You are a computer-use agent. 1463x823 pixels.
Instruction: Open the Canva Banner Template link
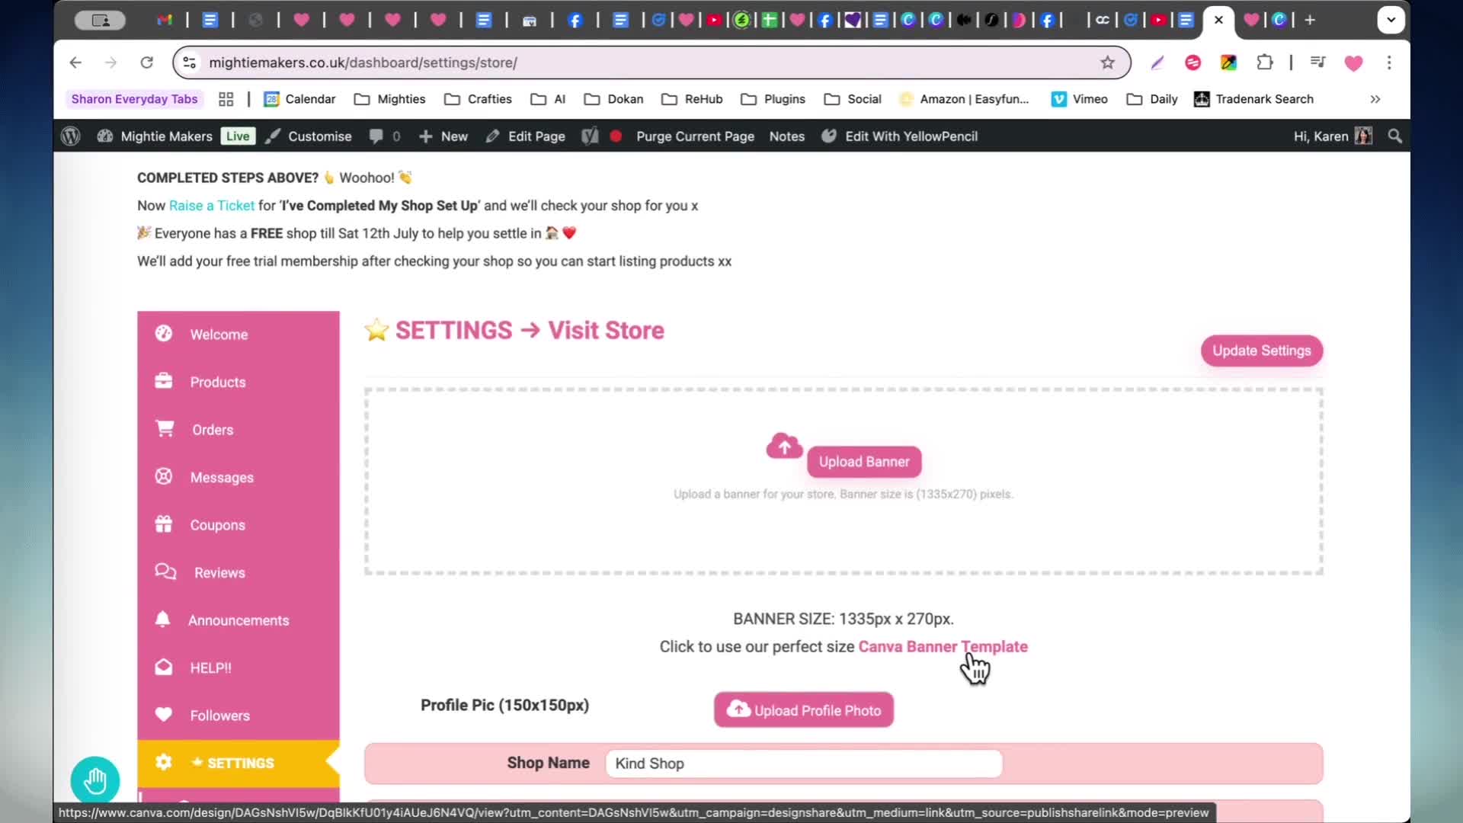click(x=943, y=646)
